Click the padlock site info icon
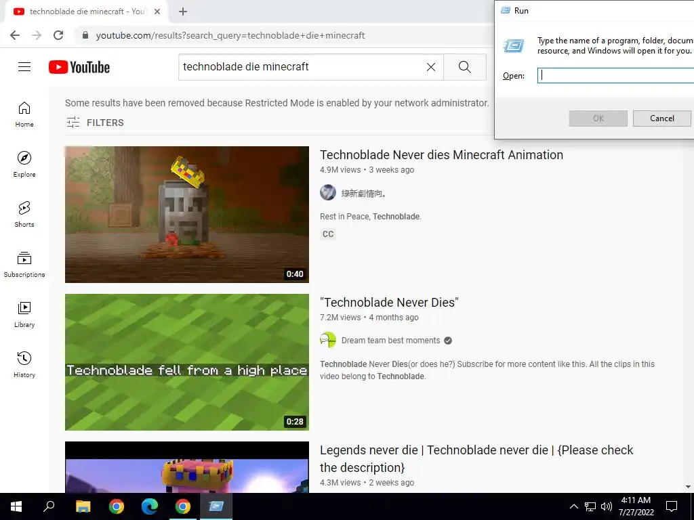 point(85,35)
